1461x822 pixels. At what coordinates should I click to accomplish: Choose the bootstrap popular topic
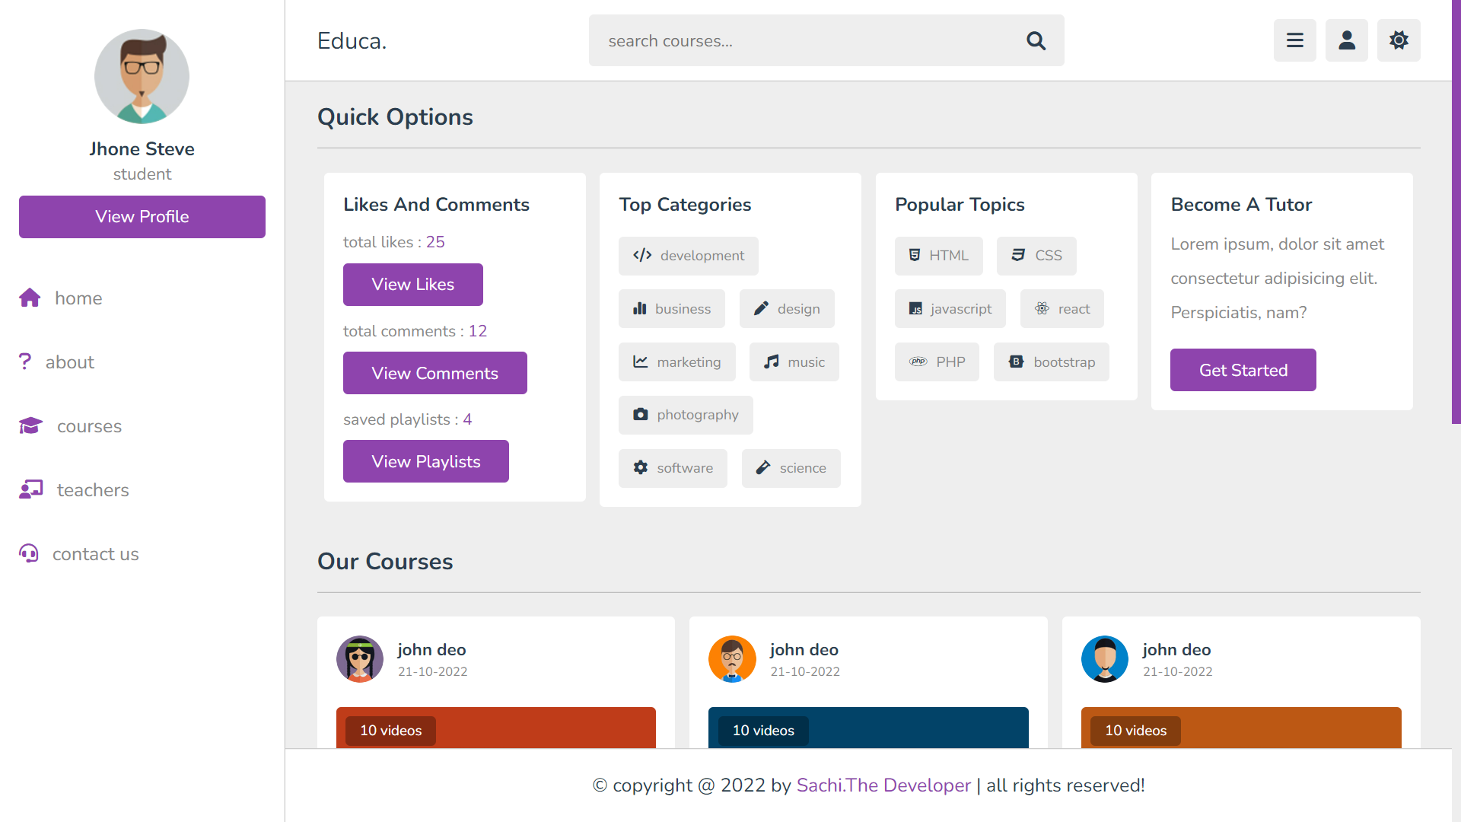tap(1051, 362)
